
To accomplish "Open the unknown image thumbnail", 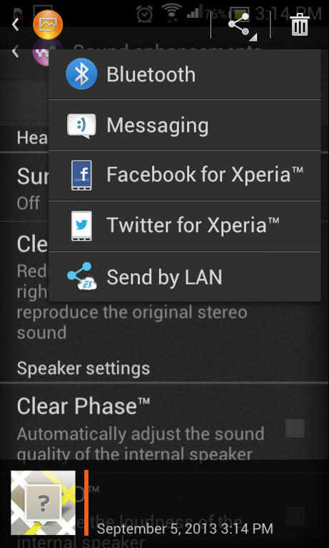I will tap(44, 503).
